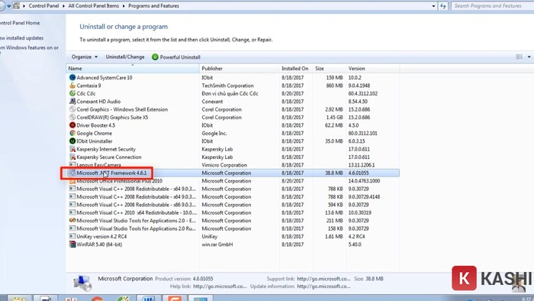Click the CorelDRAW Graphics Suite X5 icon
Viewport: 534px width, 301px height.
click(x=72, y=117)
